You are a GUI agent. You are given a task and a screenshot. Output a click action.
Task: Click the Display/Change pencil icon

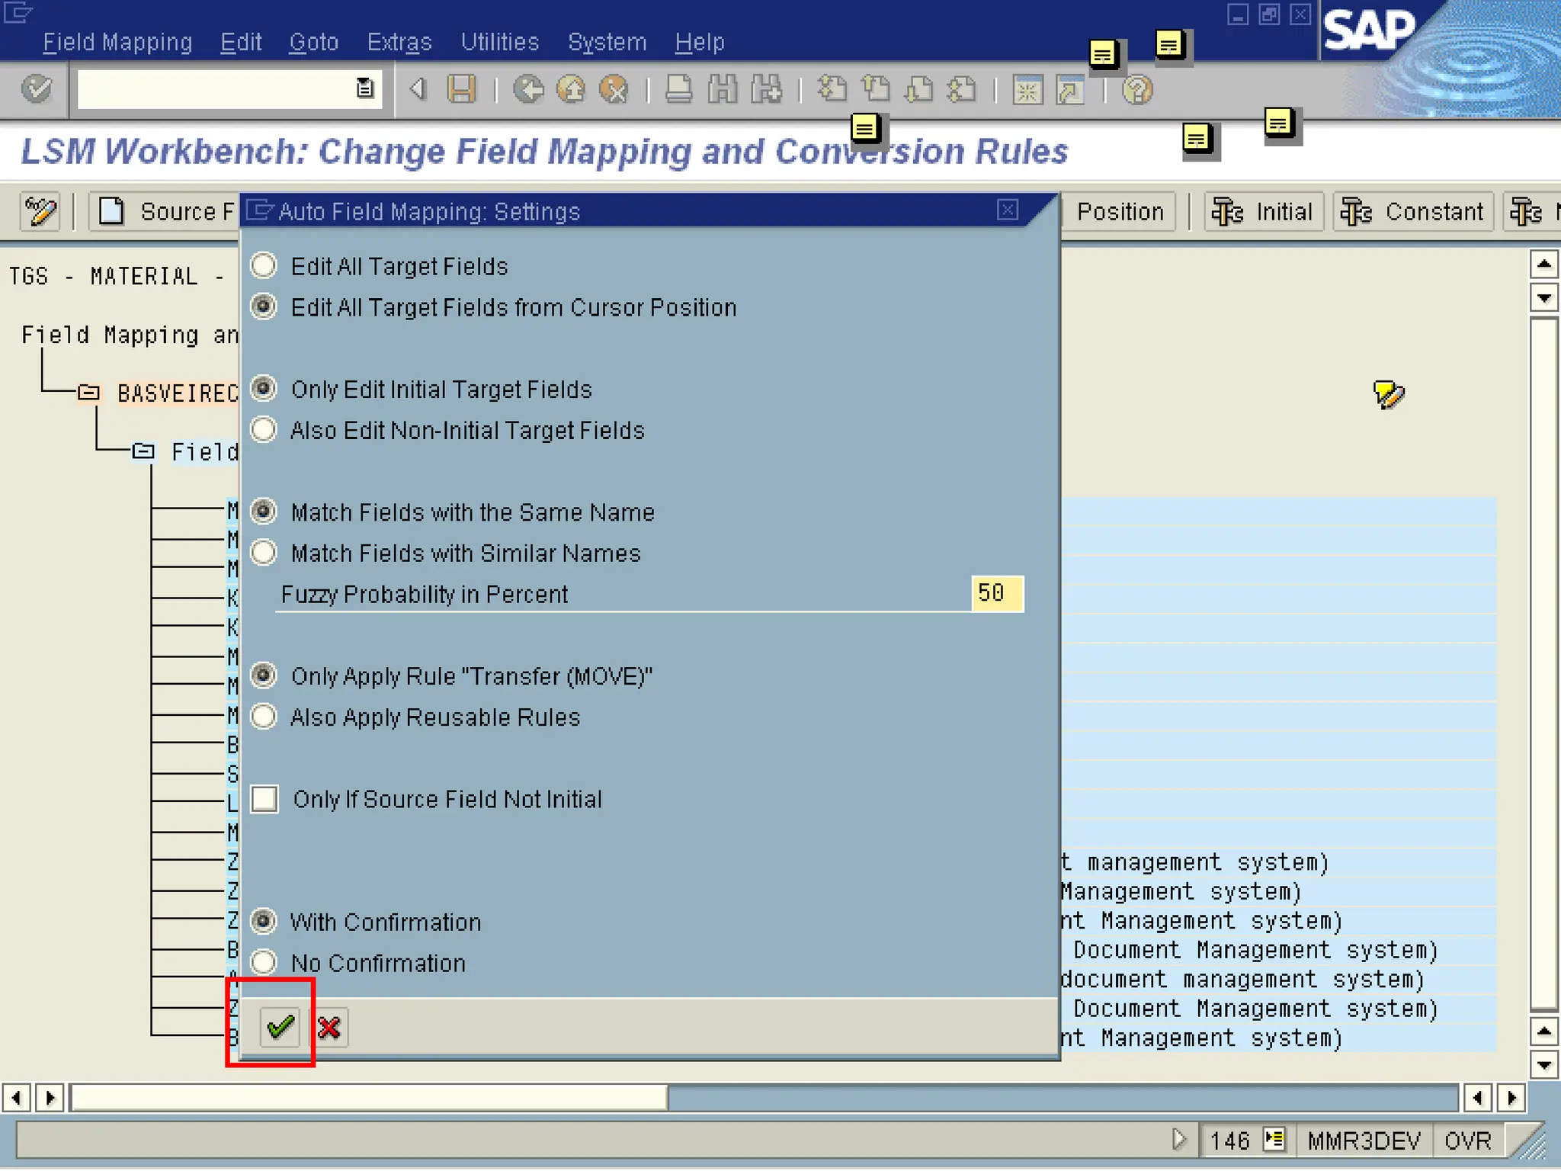tap(40, 211)
